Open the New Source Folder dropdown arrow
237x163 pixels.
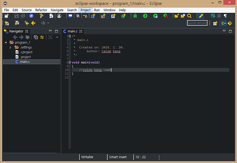(x=108, y=16)
